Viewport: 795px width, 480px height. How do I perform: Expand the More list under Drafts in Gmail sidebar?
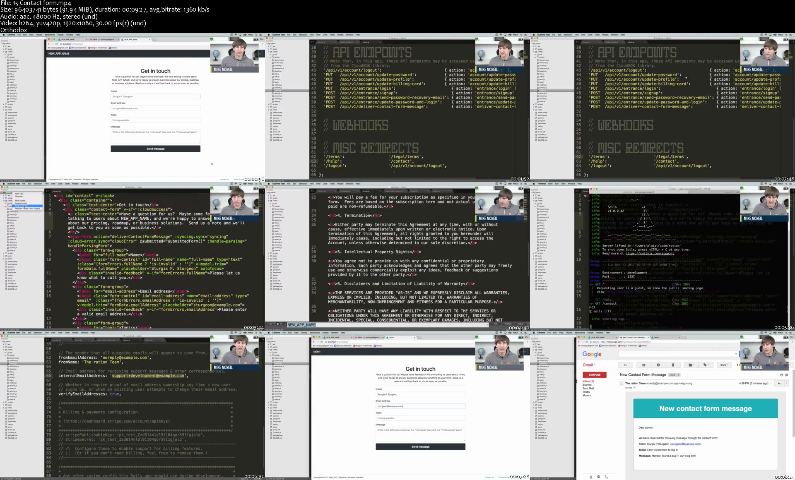pos(587,396)
